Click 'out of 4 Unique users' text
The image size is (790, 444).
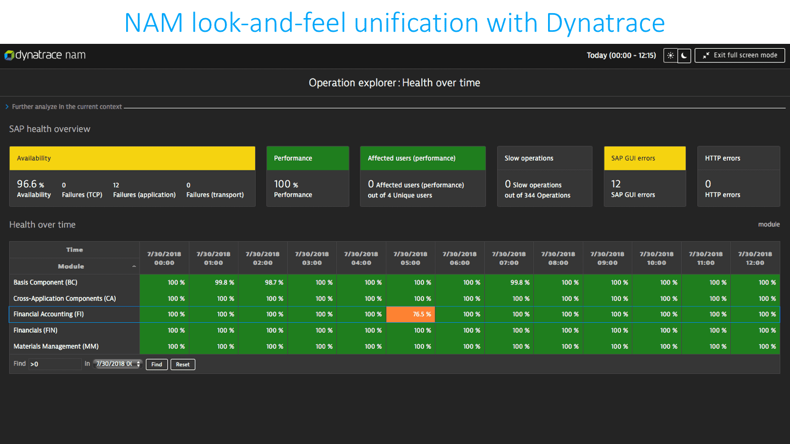[400, 196]
